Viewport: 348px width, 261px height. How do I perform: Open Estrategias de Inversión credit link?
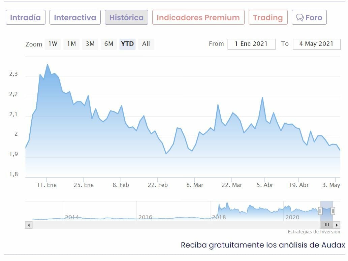tap(314, 232)
